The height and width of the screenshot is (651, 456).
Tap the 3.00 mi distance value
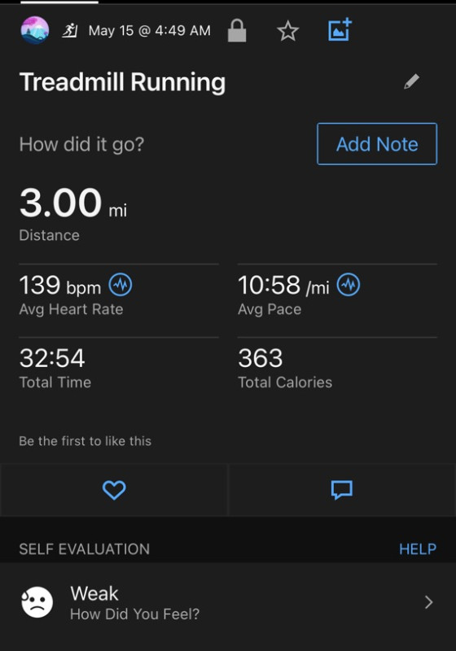(x=73, y=203)
